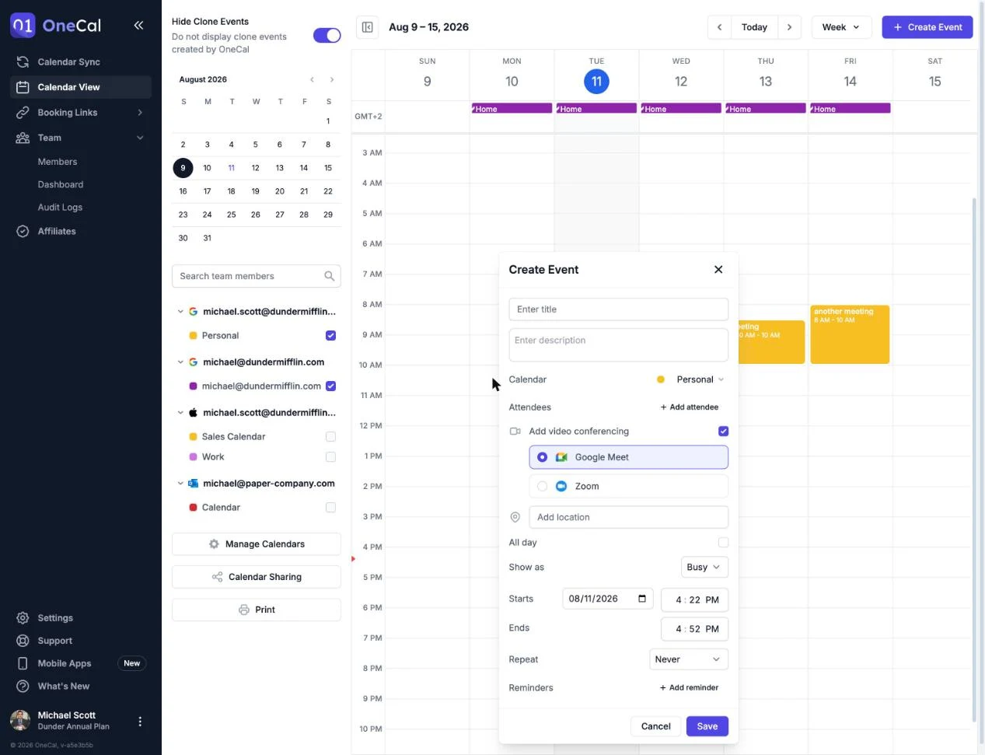Click the Today button
Viewport: 985px width, 755px height.
click(754, 27)
